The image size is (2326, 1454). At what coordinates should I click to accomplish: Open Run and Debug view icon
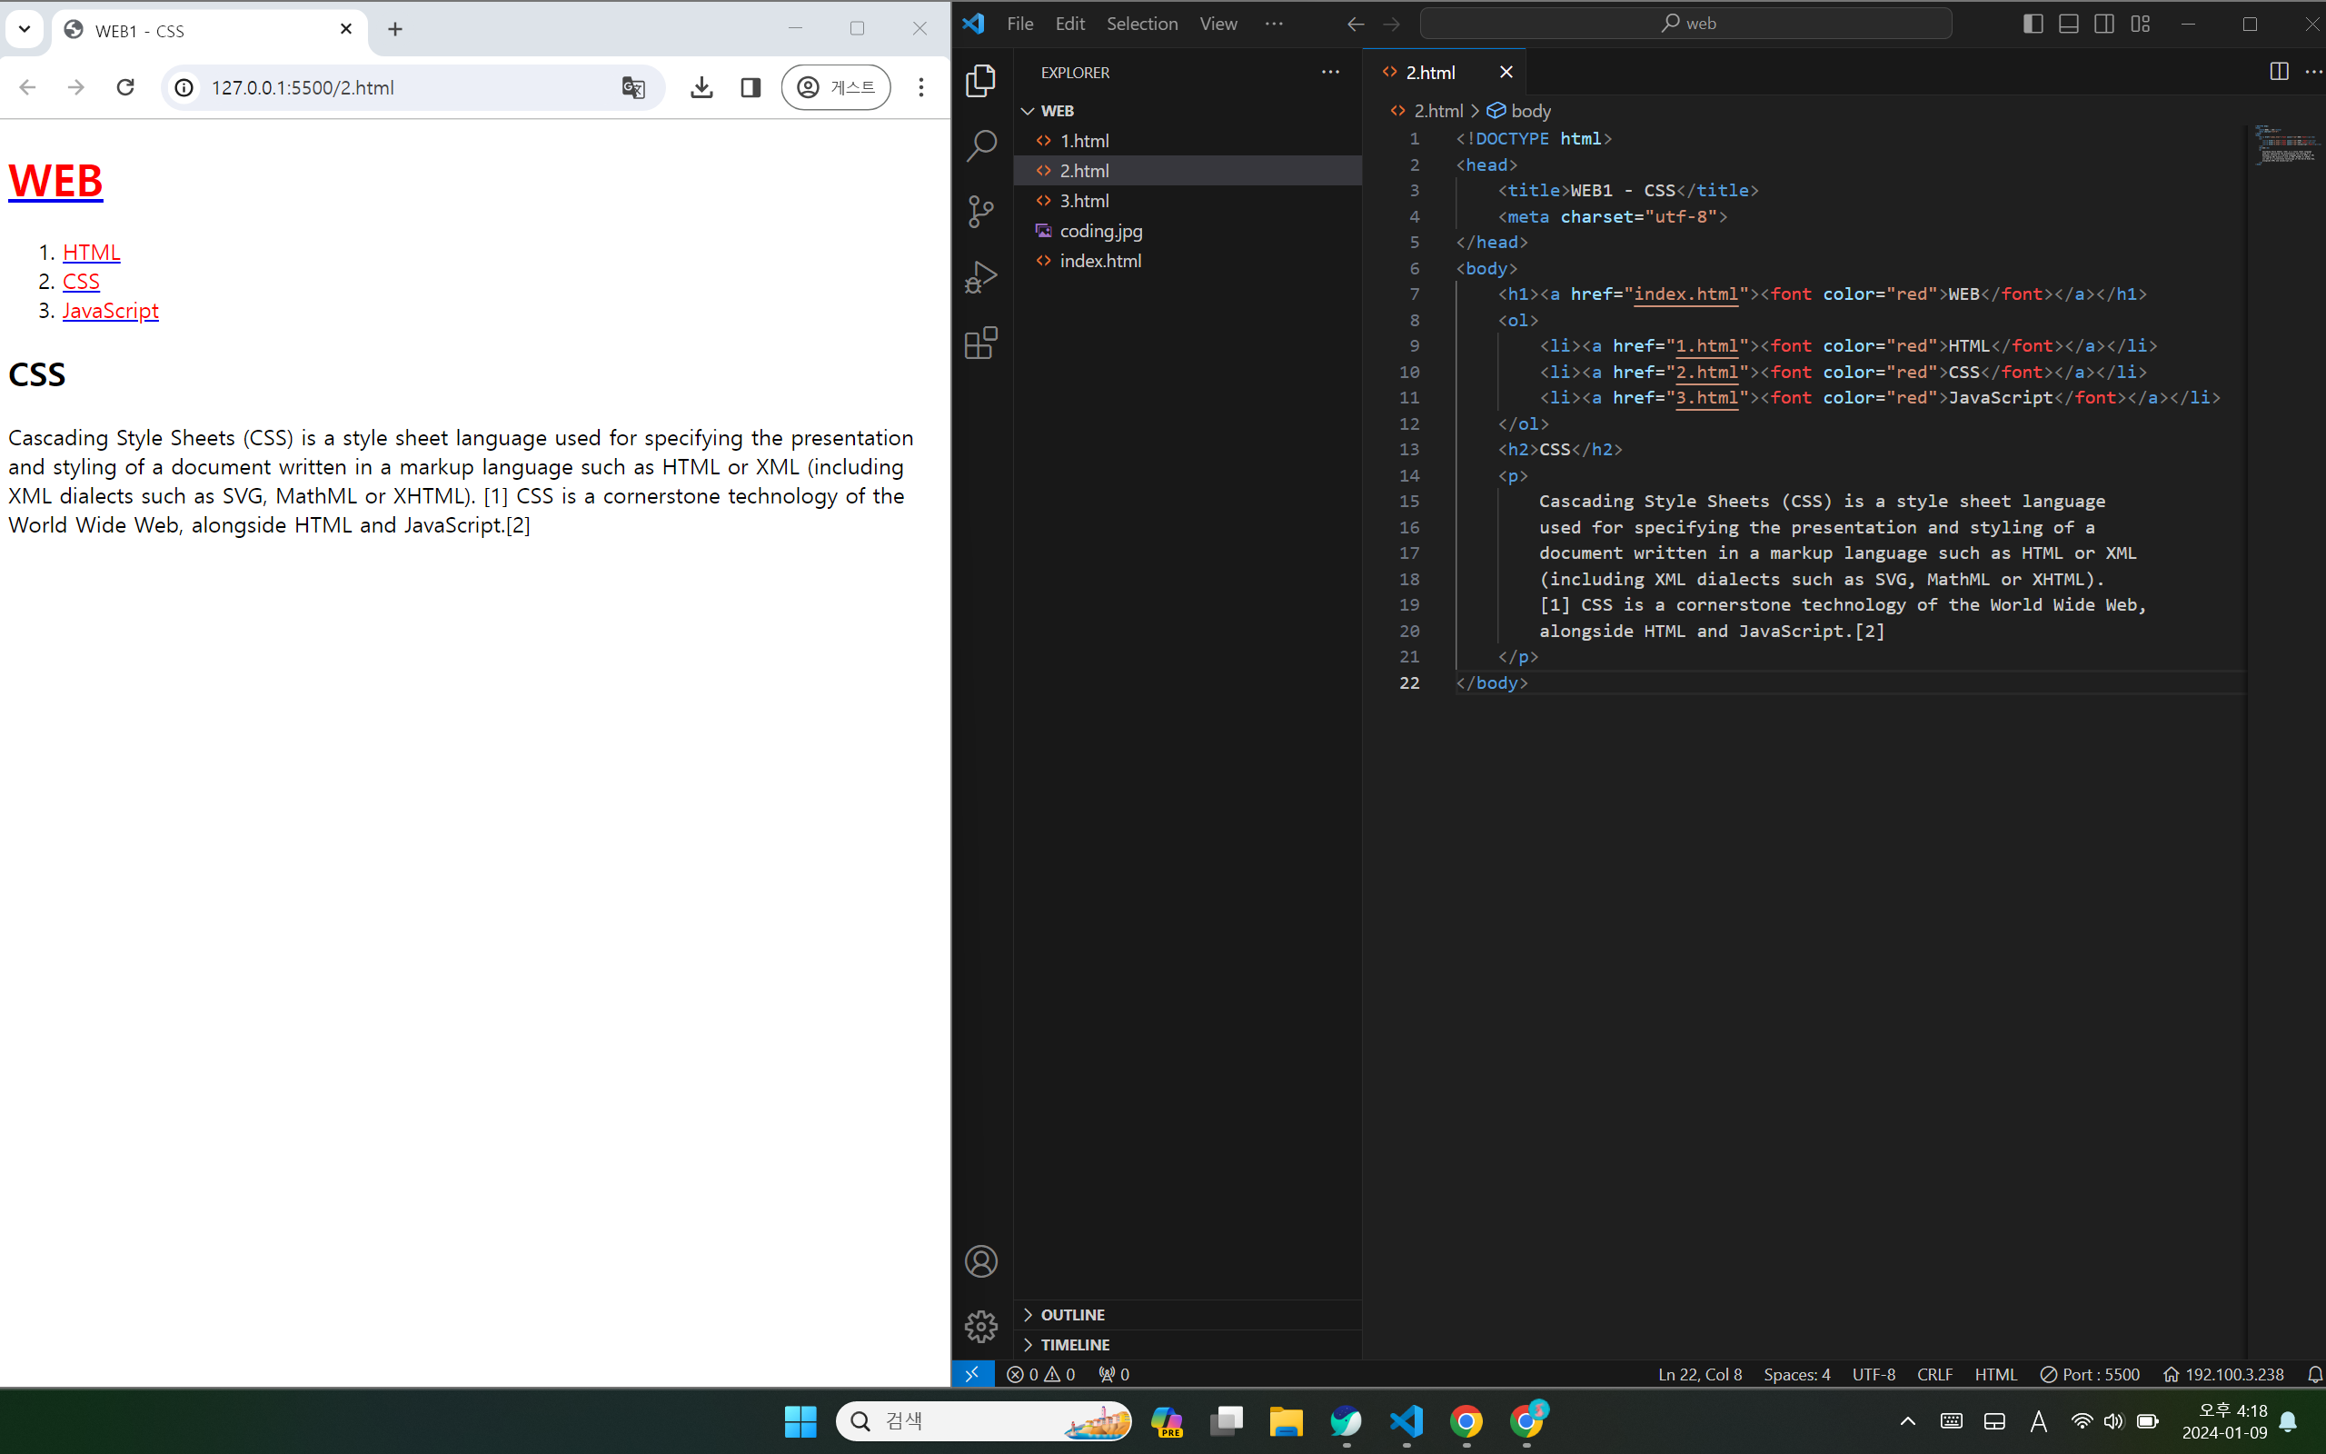pos(980,277)
